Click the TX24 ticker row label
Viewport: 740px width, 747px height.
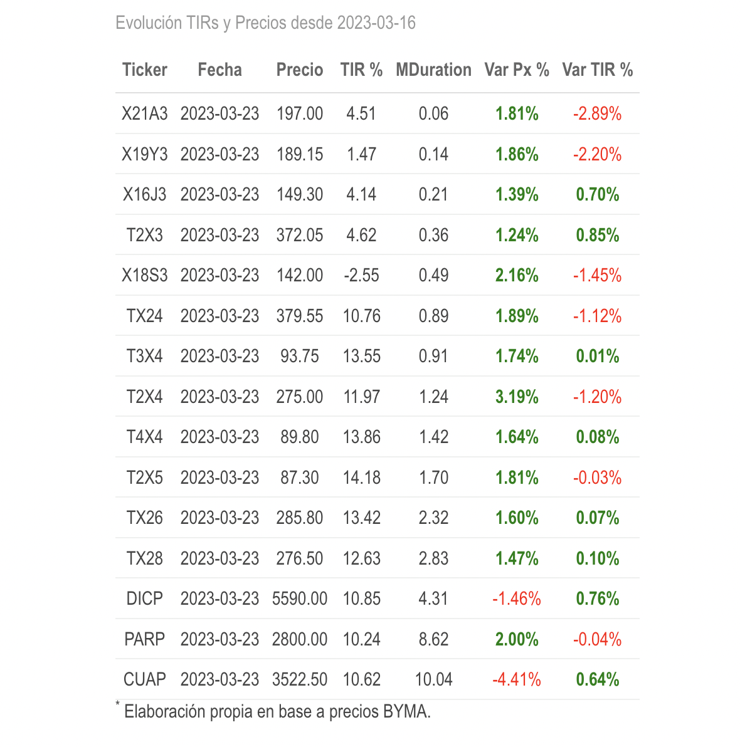point(145,316)
